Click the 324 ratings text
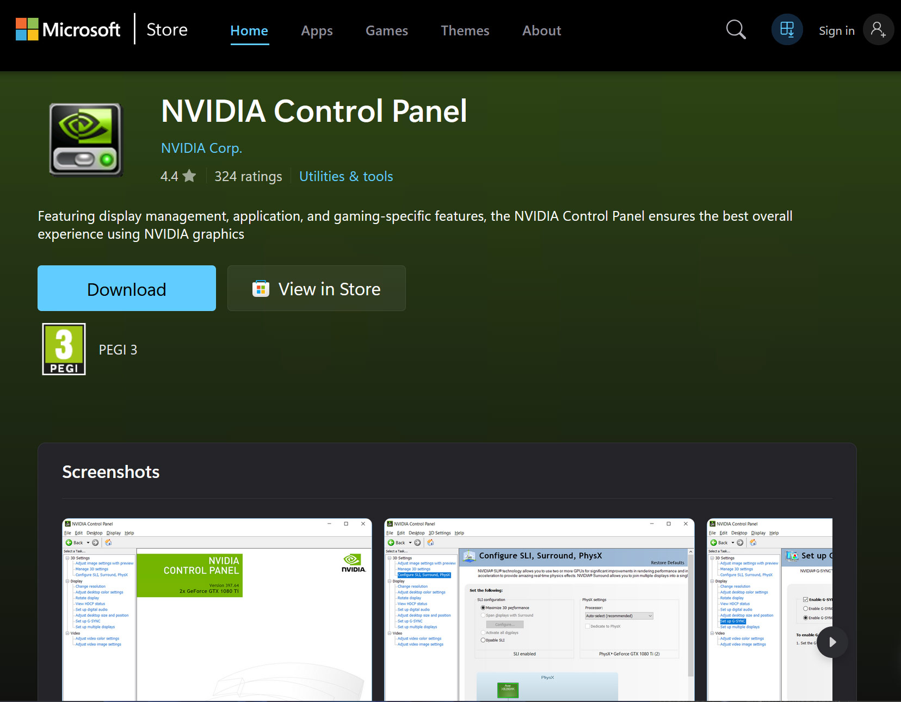This screenshot has width=901, height=702. [x=248, y=176]
